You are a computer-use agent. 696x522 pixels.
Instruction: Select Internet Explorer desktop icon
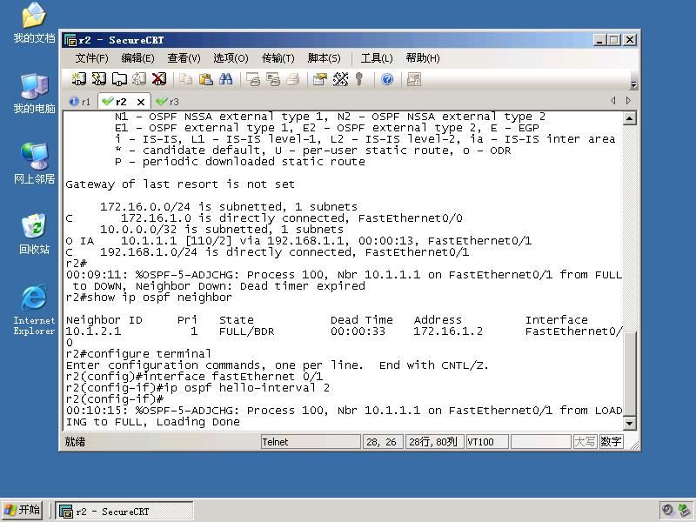click(34, 310)
